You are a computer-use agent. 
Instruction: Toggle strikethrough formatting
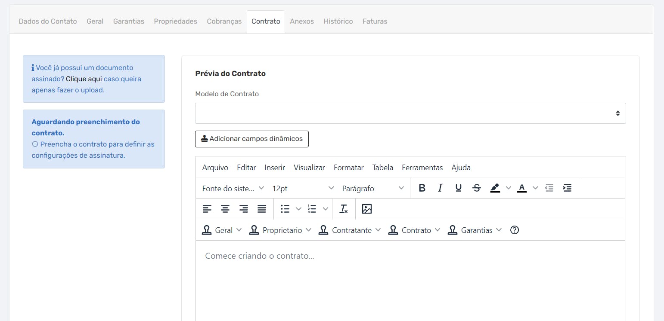point(477,188)
